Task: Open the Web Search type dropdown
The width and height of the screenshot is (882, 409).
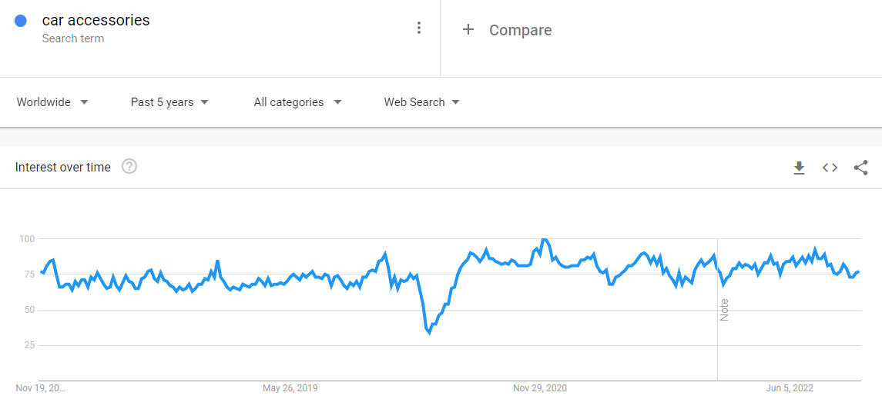Action: (x=421, y=102)
